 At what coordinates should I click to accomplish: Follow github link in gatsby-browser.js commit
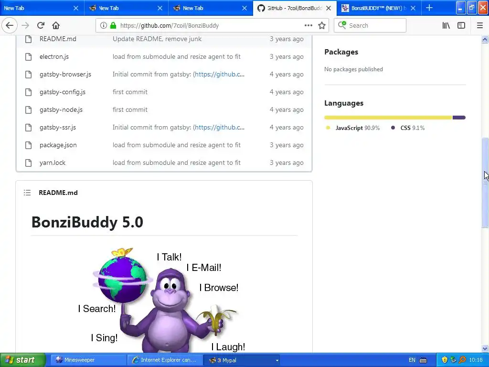(220, 74)
